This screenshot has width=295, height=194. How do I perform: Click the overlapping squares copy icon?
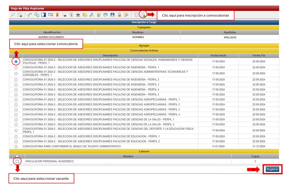[x=37, y=15]
